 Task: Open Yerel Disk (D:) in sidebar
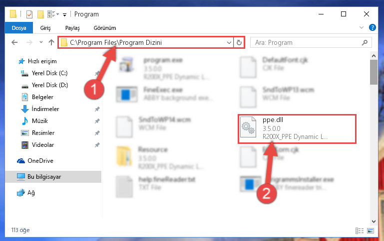[50, 85]
